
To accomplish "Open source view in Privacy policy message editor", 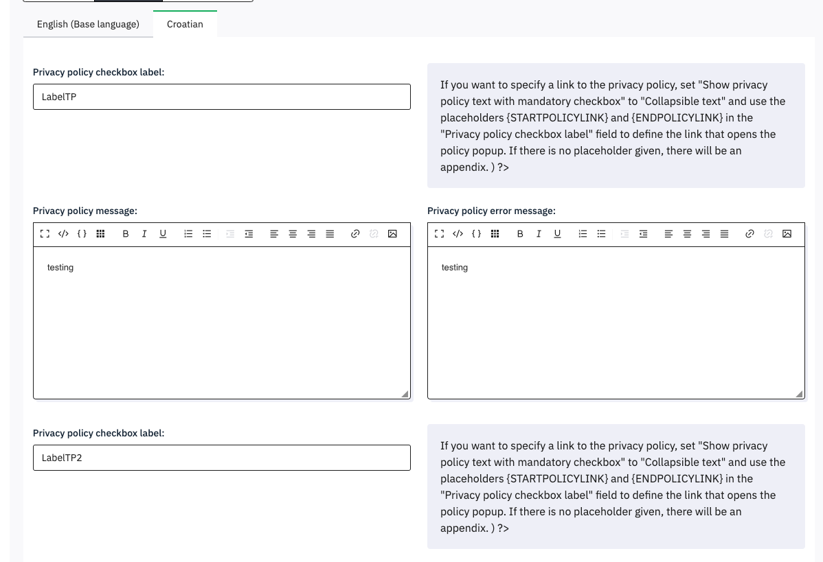I will [63, 234].
